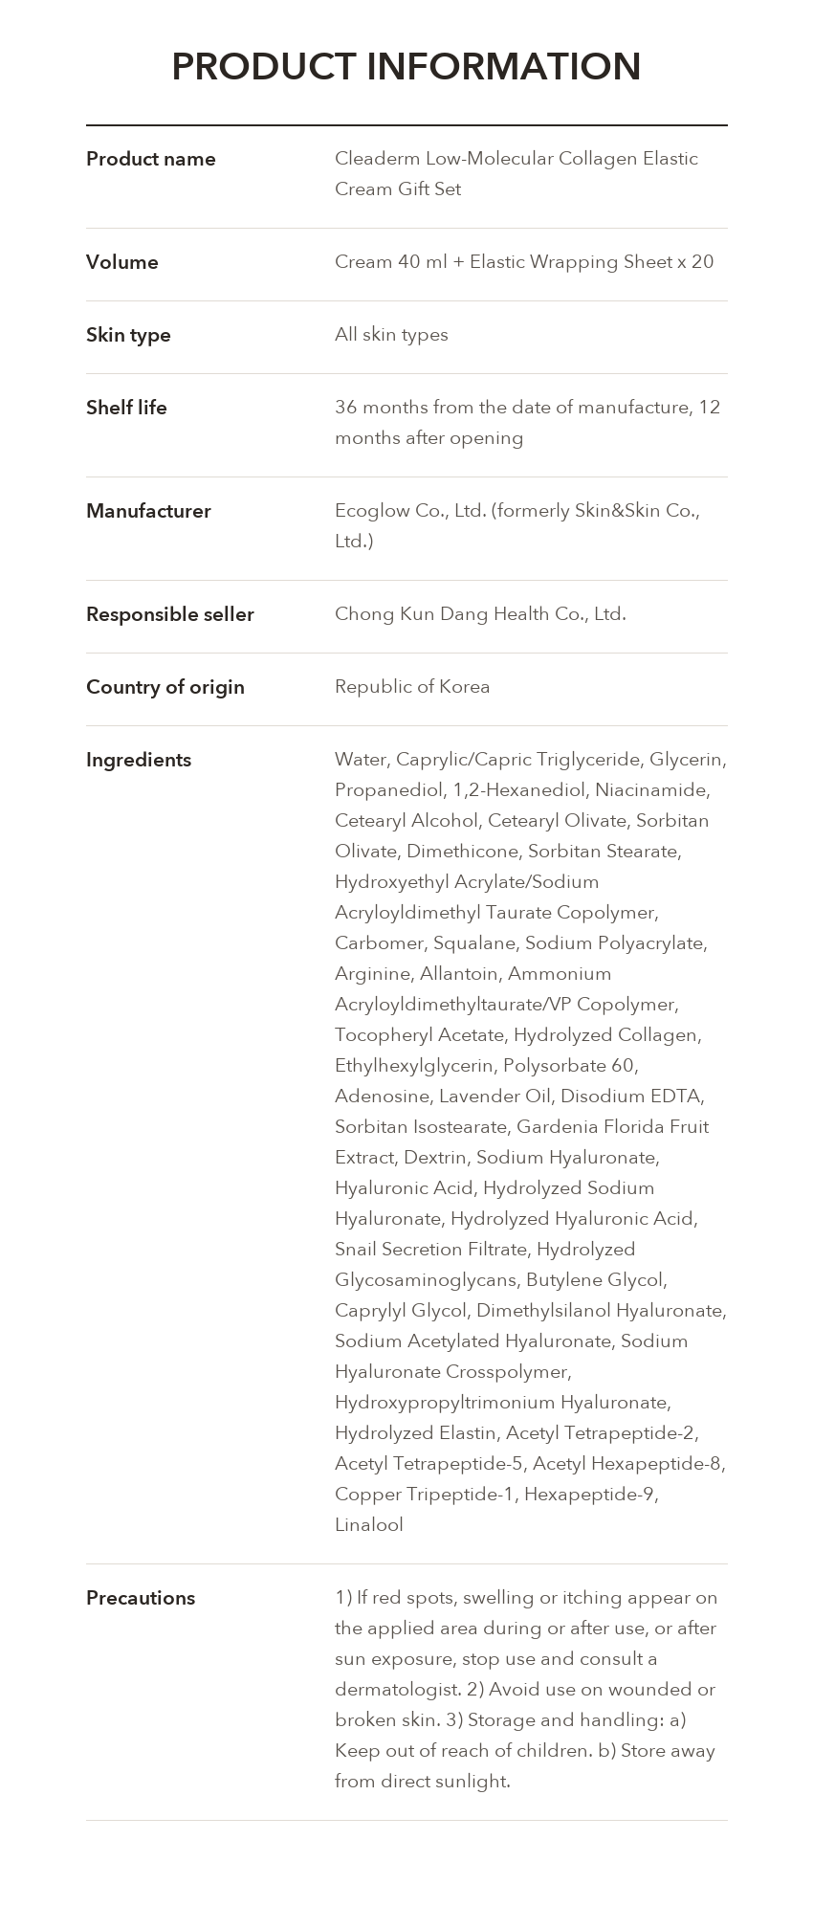Click the Linalool ingredient at list end

click(369, 1525)
